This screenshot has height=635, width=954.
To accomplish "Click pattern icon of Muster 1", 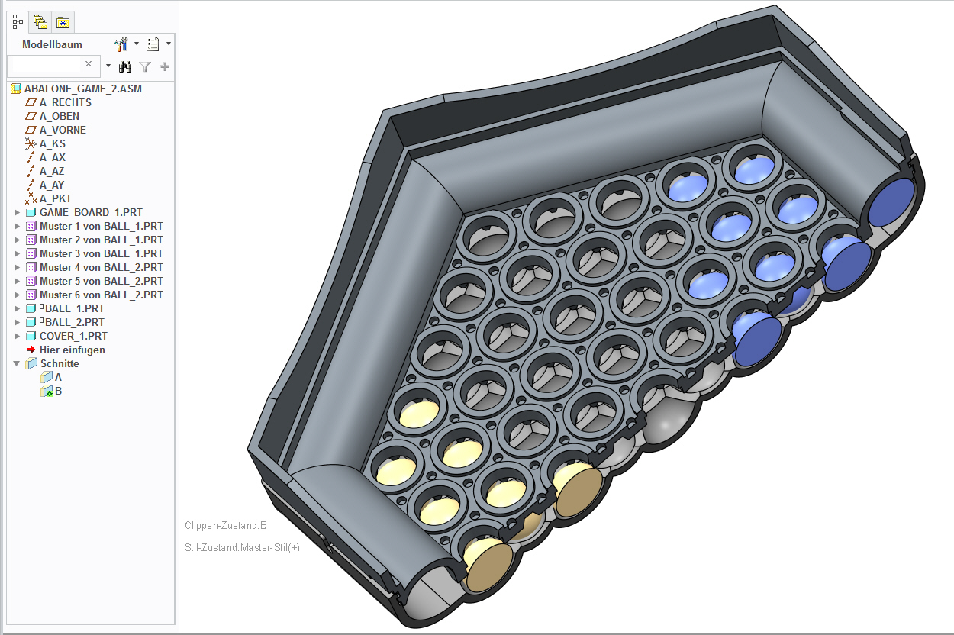I will (31, 226).
